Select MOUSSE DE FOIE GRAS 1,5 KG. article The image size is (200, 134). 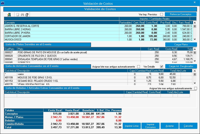(98, 77)
